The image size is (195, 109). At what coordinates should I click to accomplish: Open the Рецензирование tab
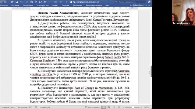point(94,5)
